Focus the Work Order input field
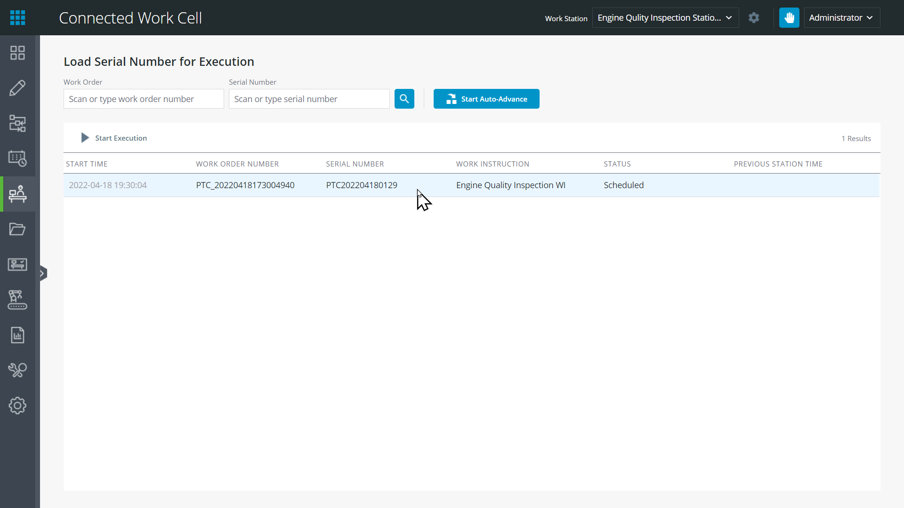Screen dimensions: 904x508 tap(144, 99)
